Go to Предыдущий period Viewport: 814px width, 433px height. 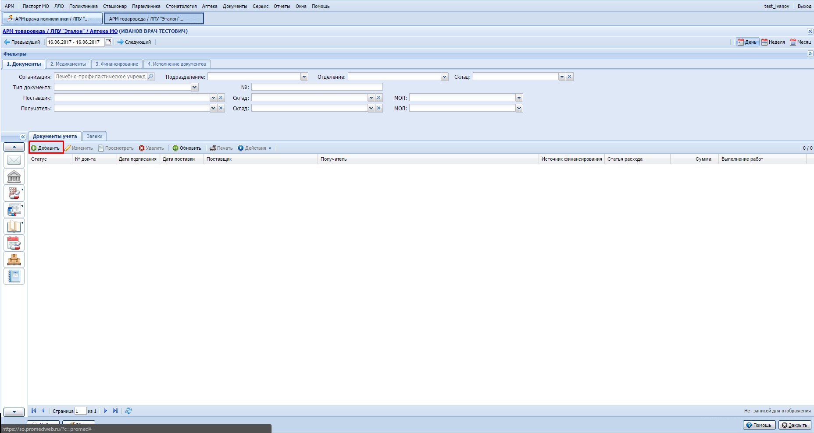pos(22,42)
